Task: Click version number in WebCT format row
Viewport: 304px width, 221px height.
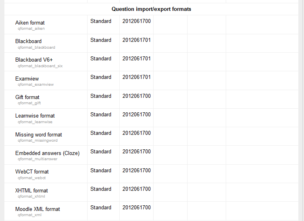Action: click(x=137, y=171)
